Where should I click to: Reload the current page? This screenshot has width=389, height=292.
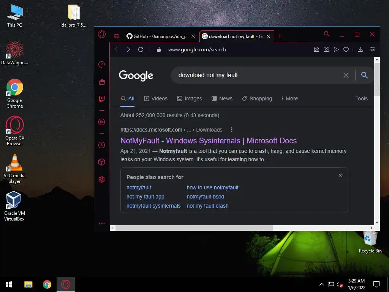tap(141, 49)
